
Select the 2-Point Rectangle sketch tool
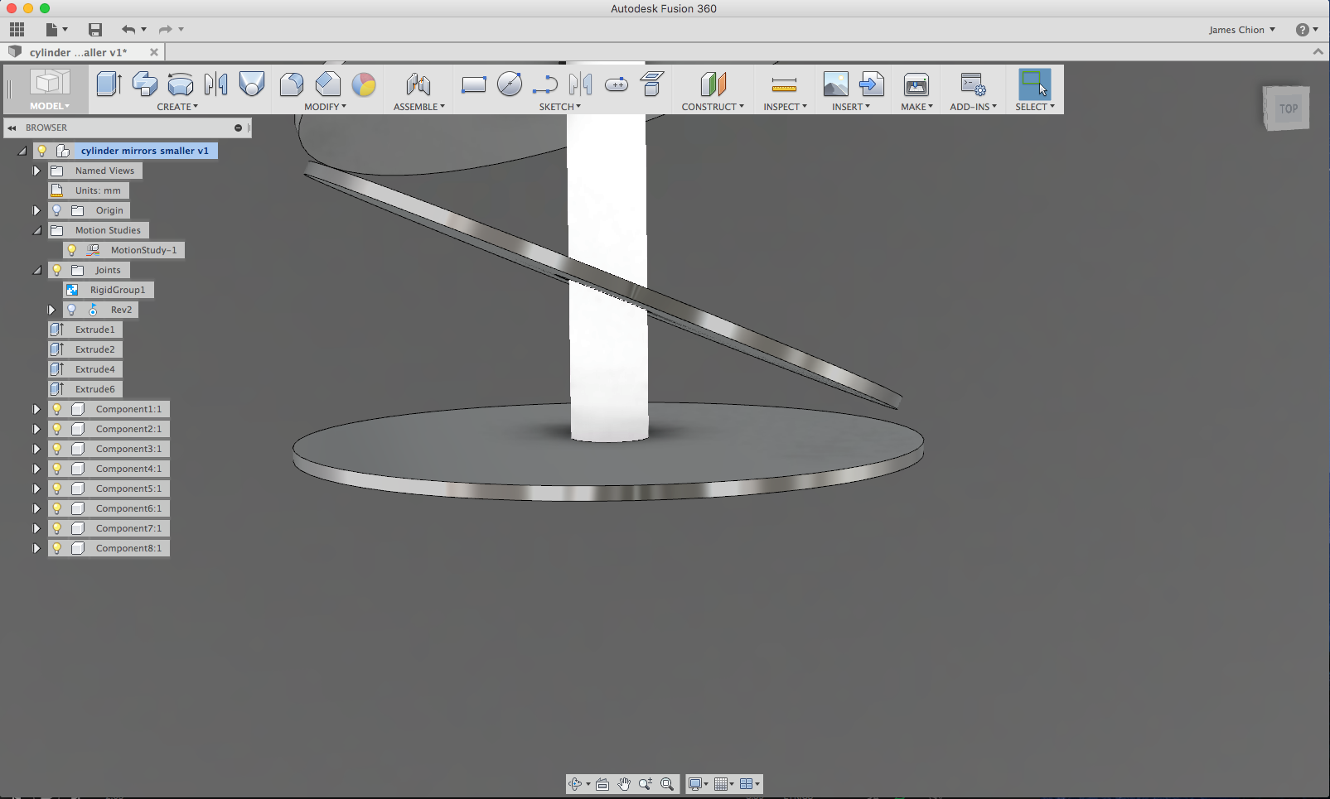(x=473, y=84)
